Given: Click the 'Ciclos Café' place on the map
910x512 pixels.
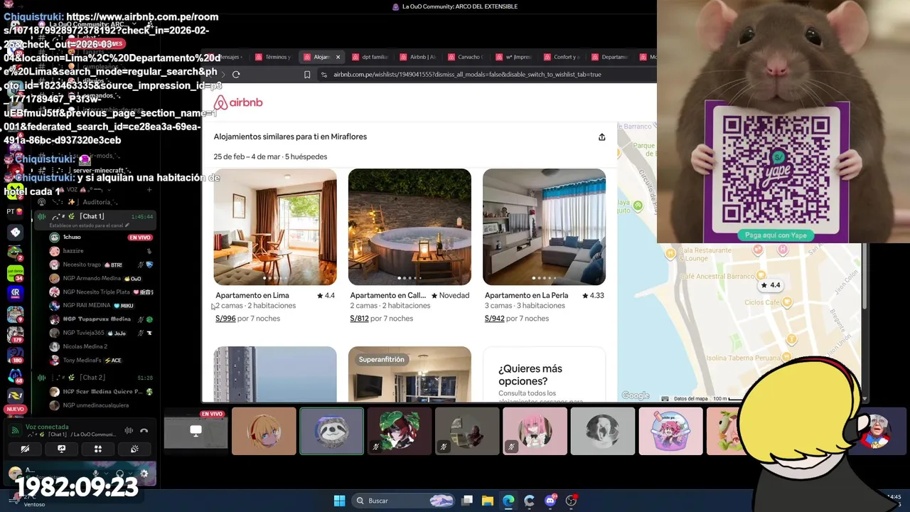Looking at the screenshot, I should [762, 302].
